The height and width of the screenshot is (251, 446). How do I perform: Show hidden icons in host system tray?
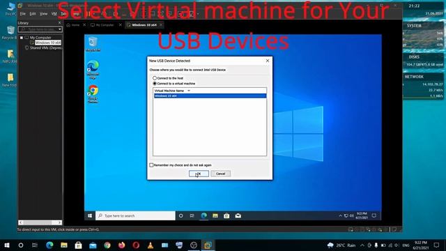point(362,245)
